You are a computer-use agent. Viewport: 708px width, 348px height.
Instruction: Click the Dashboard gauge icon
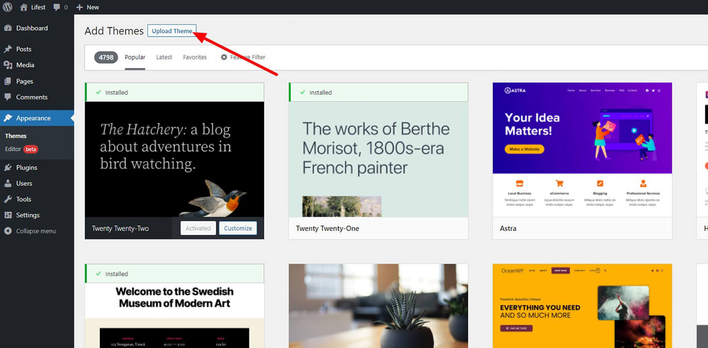(8, 28)
